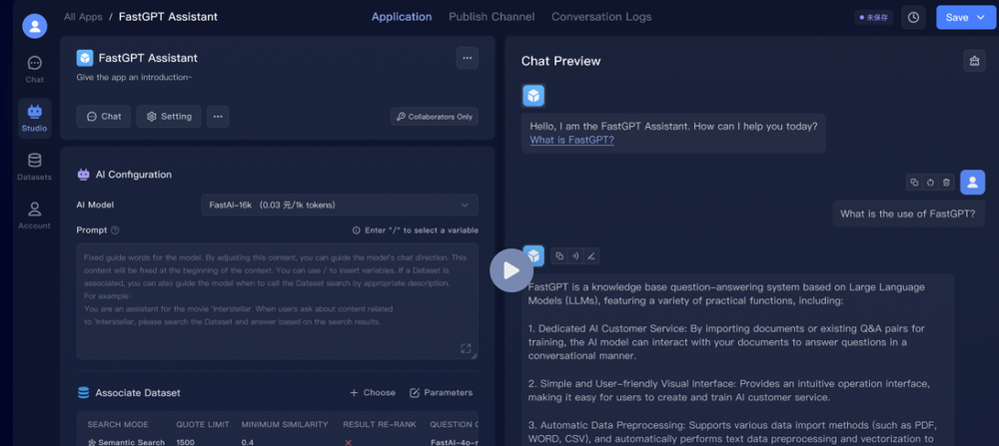
Task: Click the FastGPT Assistant breadcrumb title
Action: click(x=168, y=17)
